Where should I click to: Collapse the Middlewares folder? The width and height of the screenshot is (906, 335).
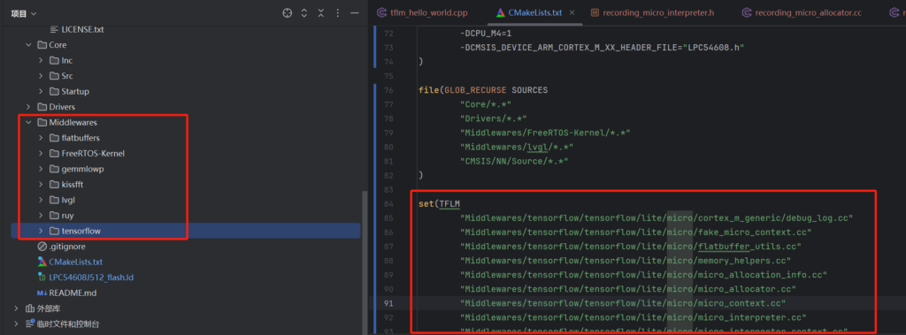point(28,123)
